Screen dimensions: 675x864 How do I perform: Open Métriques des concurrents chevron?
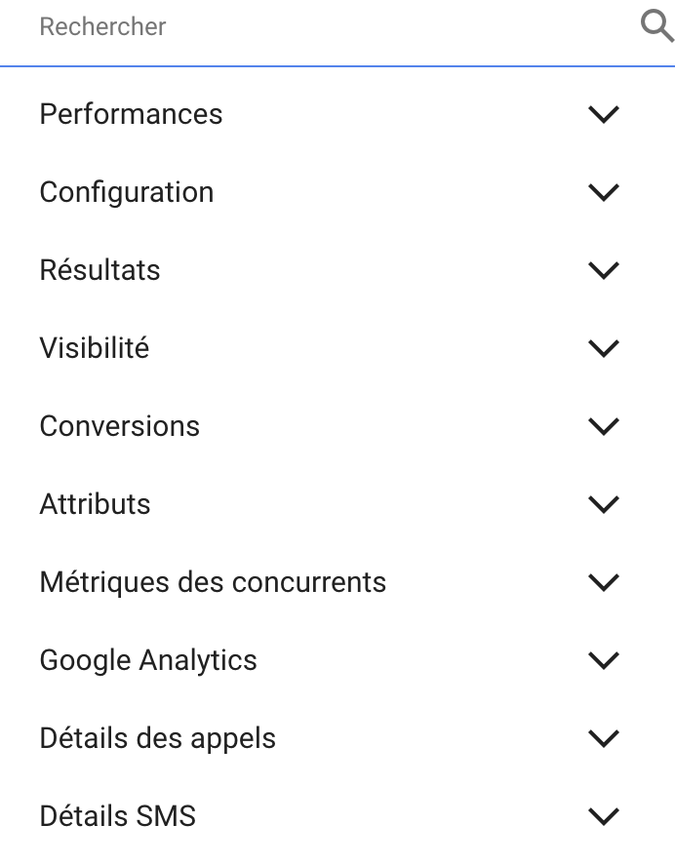point(605,582)
